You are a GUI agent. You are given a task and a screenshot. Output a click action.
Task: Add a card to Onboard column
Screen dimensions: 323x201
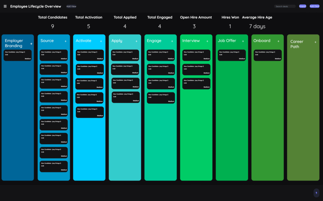coord(278,41)
